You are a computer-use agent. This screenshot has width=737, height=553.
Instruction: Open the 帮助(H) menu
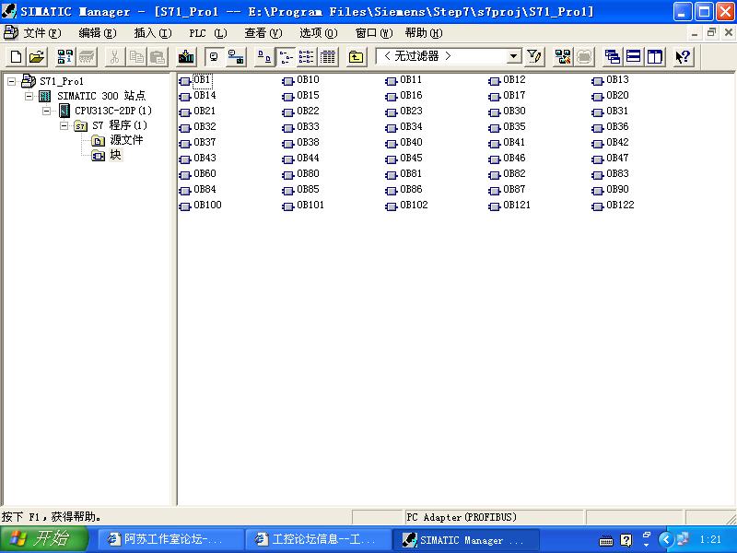424,33
